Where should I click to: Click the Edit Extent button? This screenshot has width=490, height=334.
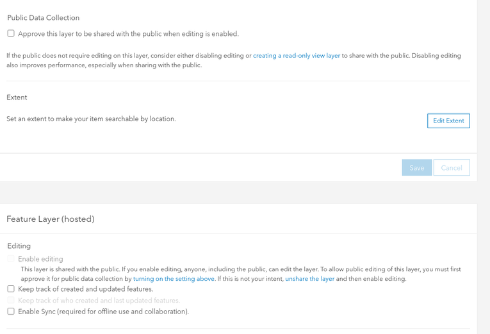[x=448, y=121]
